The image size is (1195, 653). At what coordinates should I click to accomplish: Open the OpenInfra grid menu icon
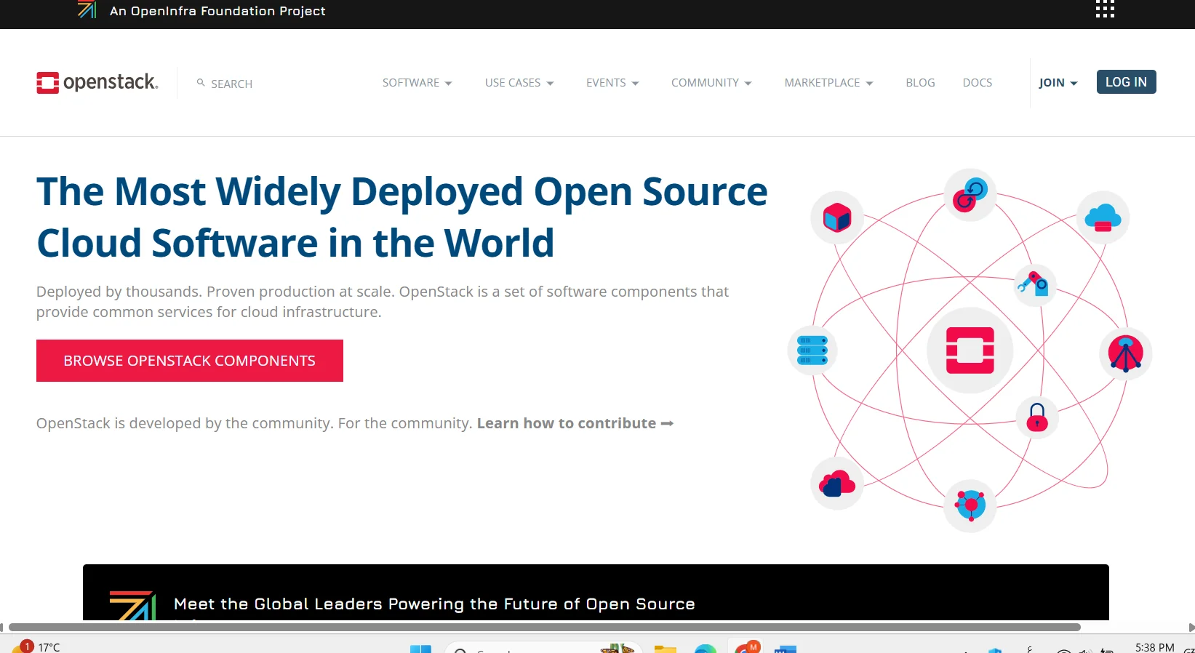[x=1105, y=9]
